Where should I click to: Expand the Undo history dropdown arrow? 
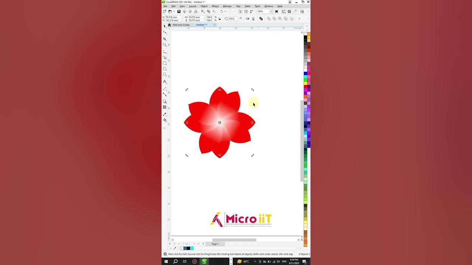coord(225,11)
